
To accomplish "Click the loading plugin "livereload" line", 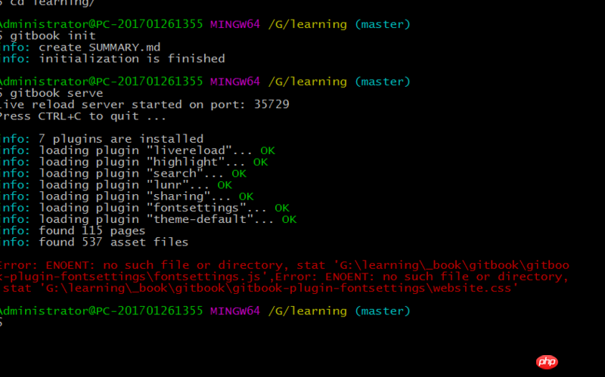I will (x=138, y=150).
